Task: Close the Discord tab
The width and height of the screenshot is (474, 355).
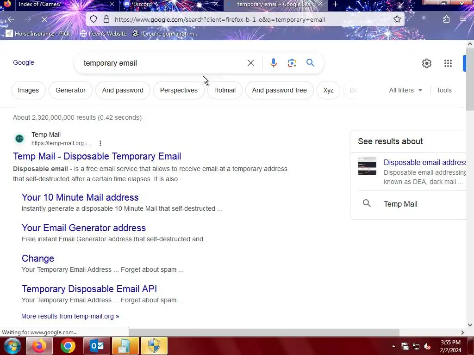Action: 216,4
